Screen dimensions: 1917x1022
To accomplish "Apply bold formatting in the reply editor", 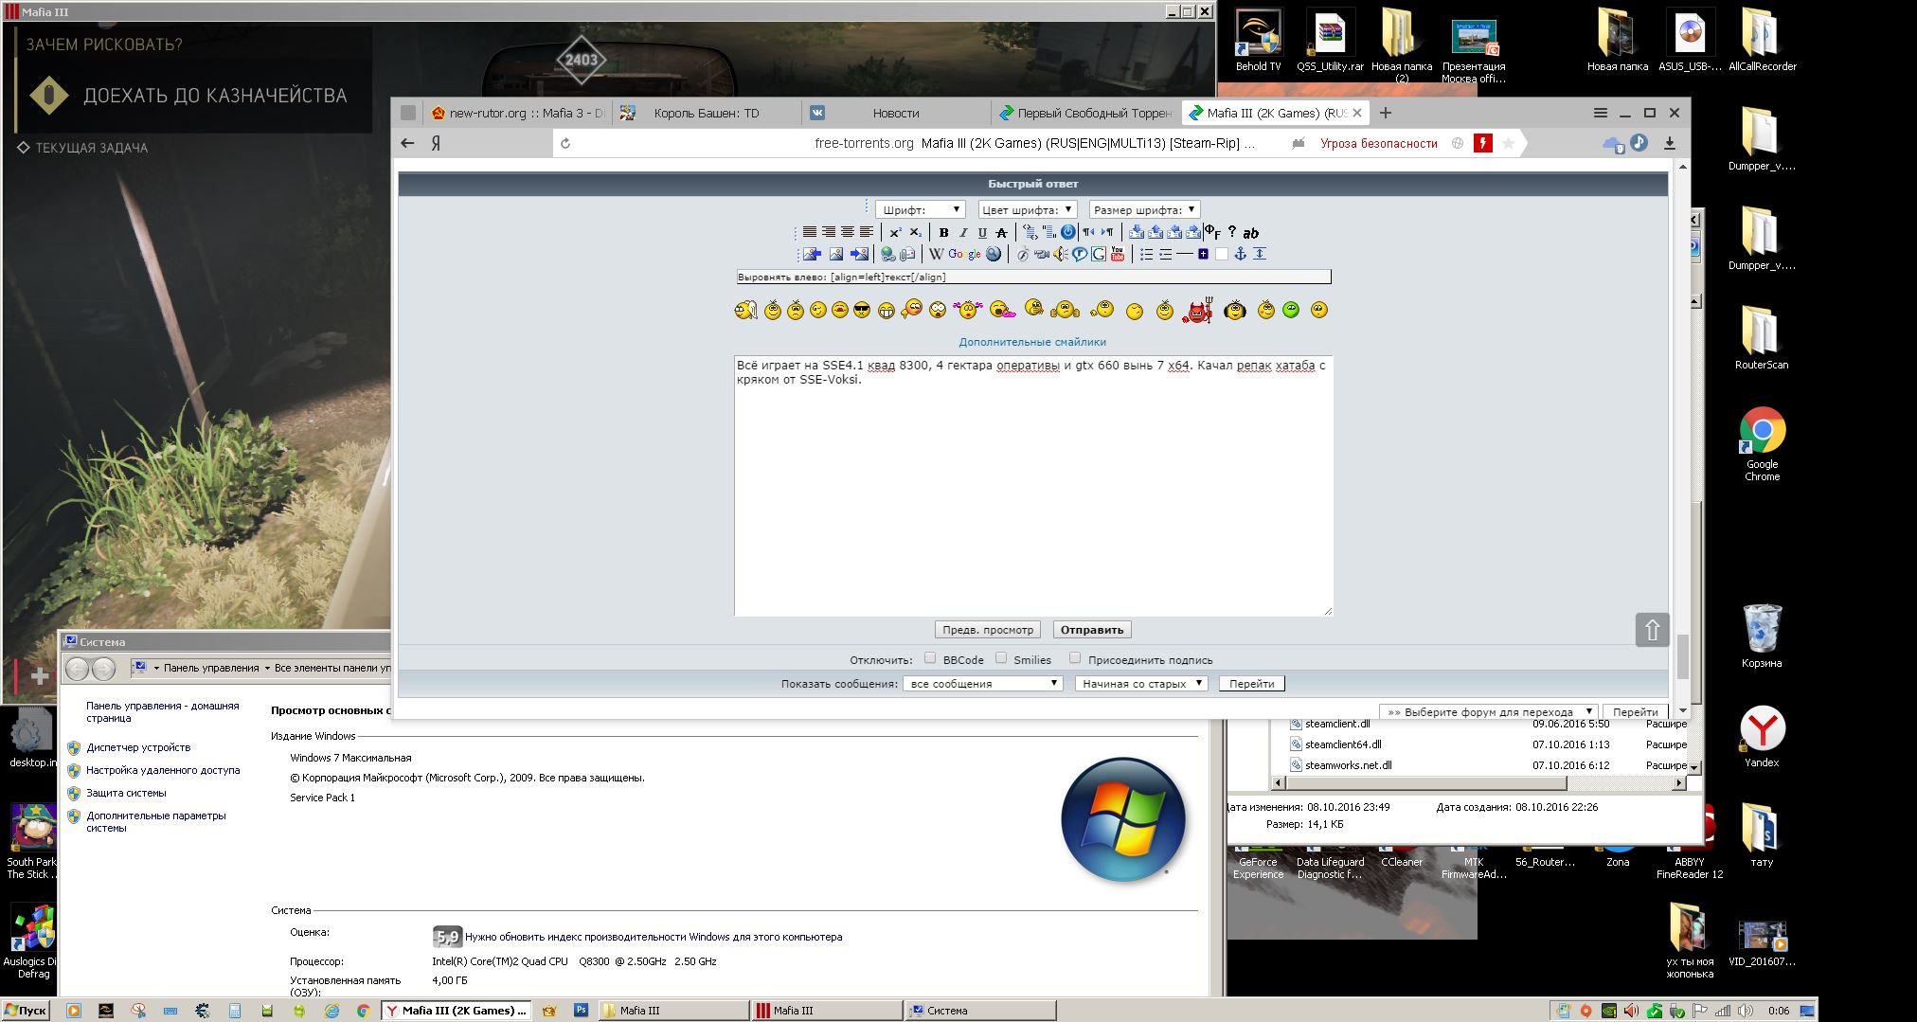I will tap(943, 233).
